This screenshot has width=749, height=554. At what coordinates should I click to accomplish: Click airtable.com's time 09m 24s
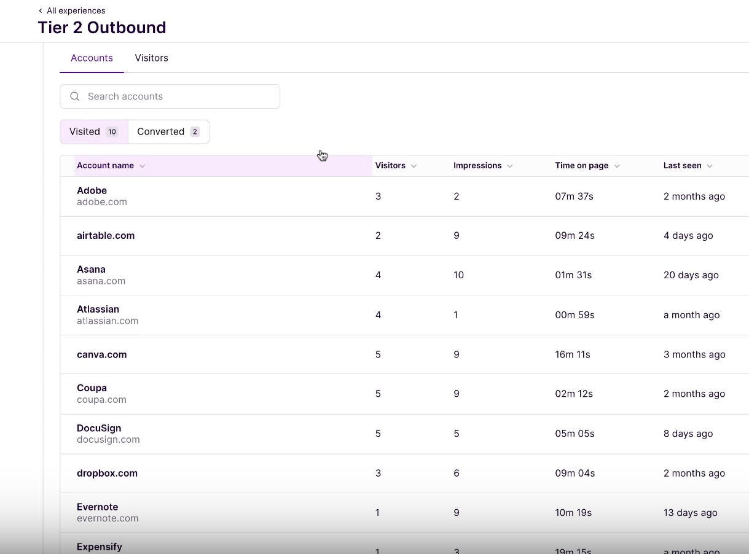574,236
